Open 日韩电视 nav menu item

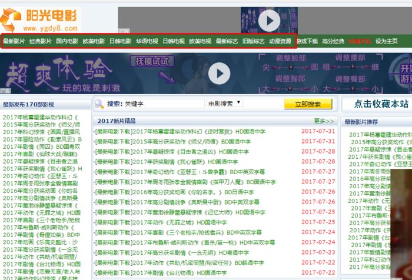coord(174,41)
